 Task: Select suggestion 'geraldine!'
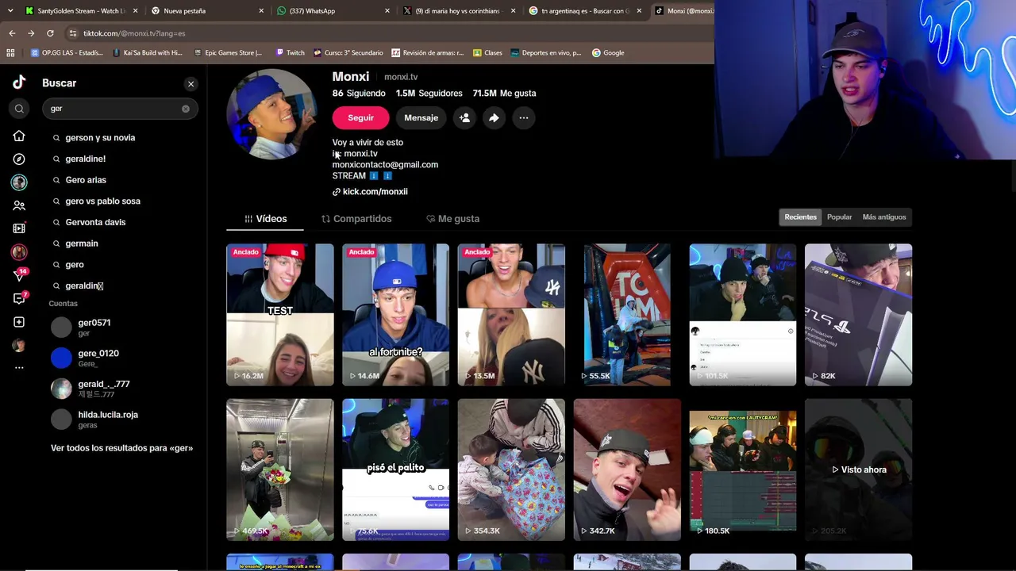click(85, 159)
